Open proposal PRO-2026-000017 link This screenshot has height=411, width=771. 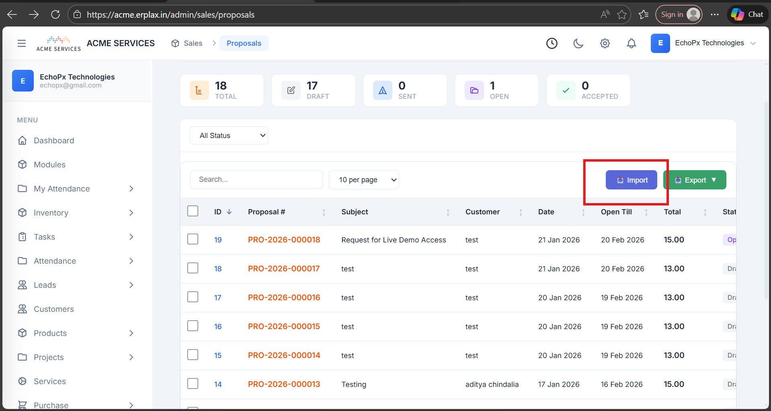pos(284,269)
